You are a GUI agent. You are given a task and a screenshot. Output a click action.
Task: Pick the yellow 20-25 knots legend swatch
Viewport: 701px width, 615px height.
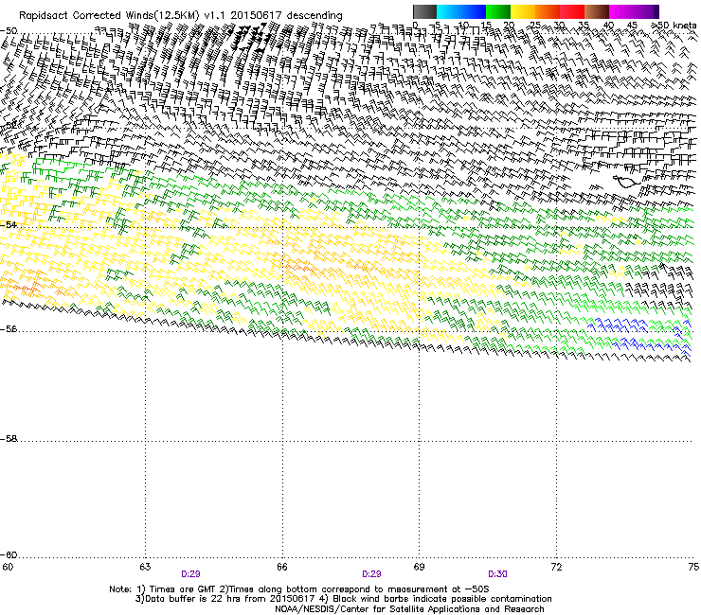coord(523,11)
